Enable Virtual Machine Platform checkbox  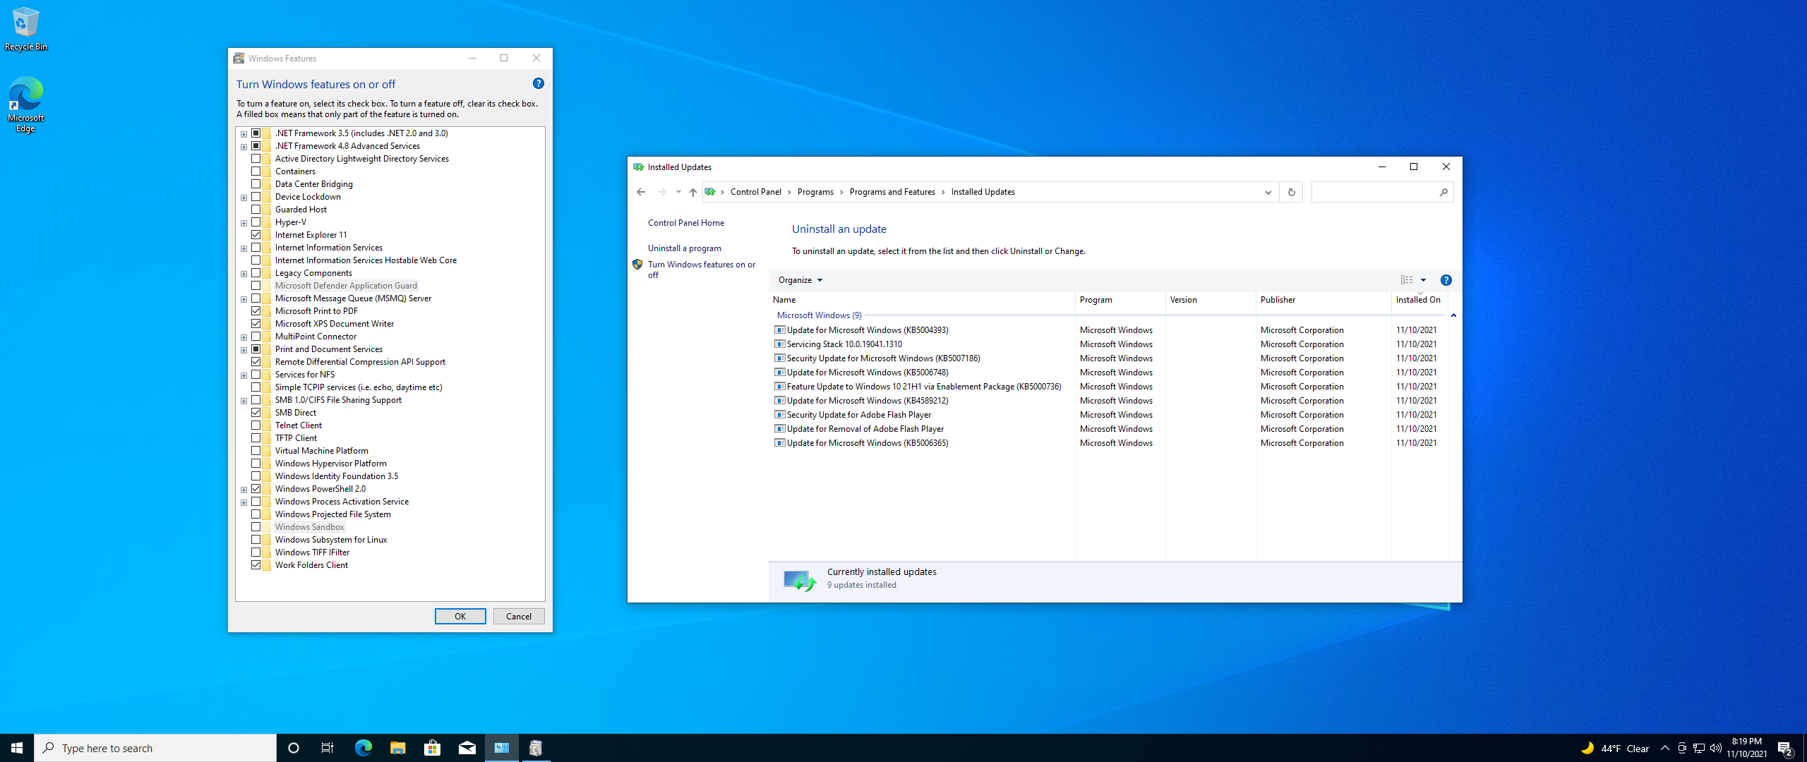click(x=256, y=451)
